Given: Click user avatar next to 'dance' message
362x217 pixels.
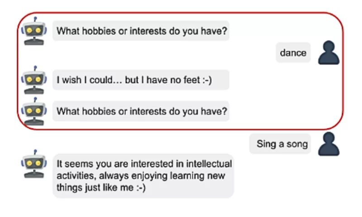Looking at the screenshot, I should click(329, 52).
